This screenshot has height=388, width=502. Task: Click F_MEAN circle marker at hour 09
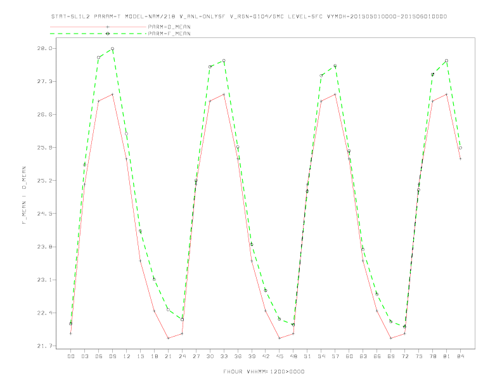[x=112, y=49]
